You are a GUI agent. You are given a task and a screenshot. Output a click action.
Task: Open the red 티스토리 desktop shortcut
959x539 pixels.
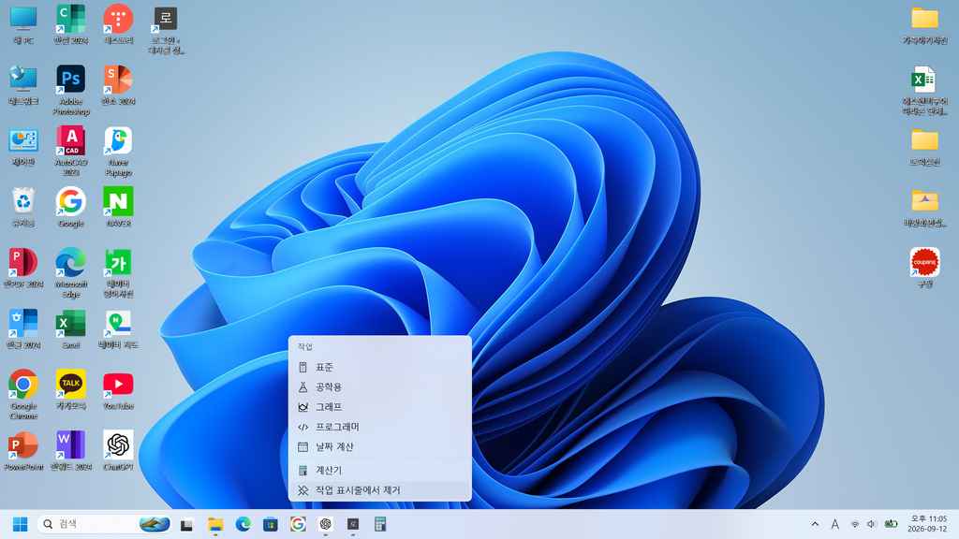pyautogui.click(x=118, y=25)
